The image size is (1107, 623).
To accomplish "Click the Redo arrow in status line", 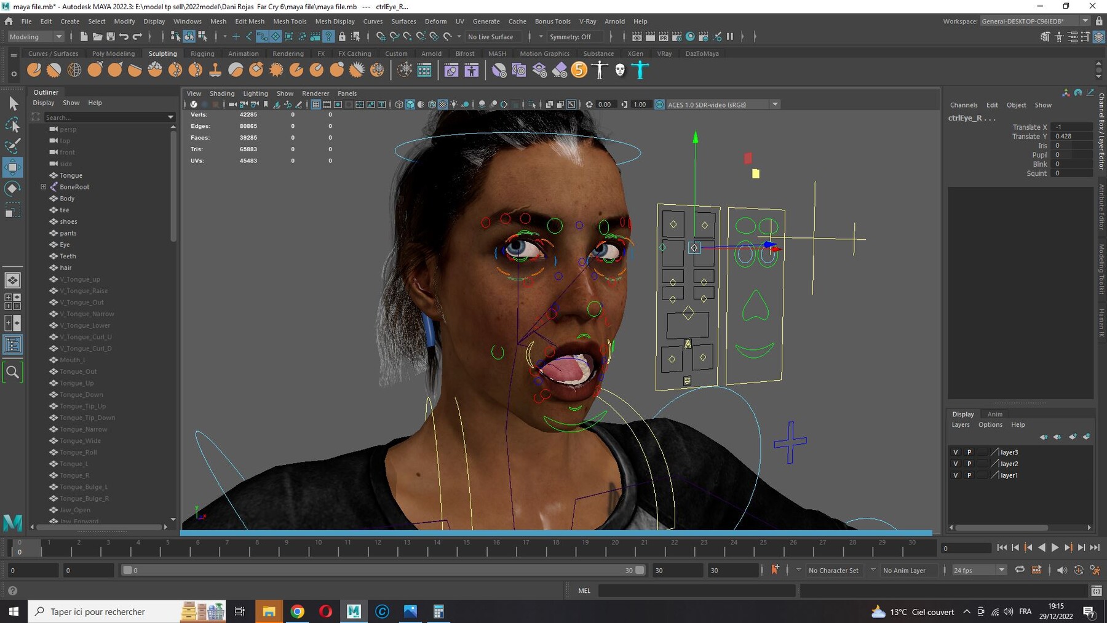I will (138, 37).
